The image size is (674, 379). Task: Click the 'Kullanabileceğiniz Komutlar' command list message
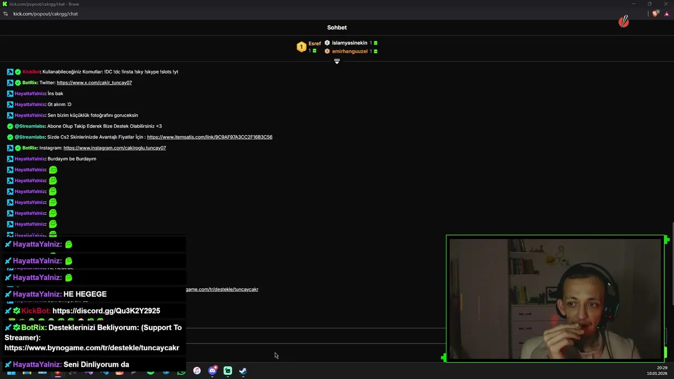110,72
